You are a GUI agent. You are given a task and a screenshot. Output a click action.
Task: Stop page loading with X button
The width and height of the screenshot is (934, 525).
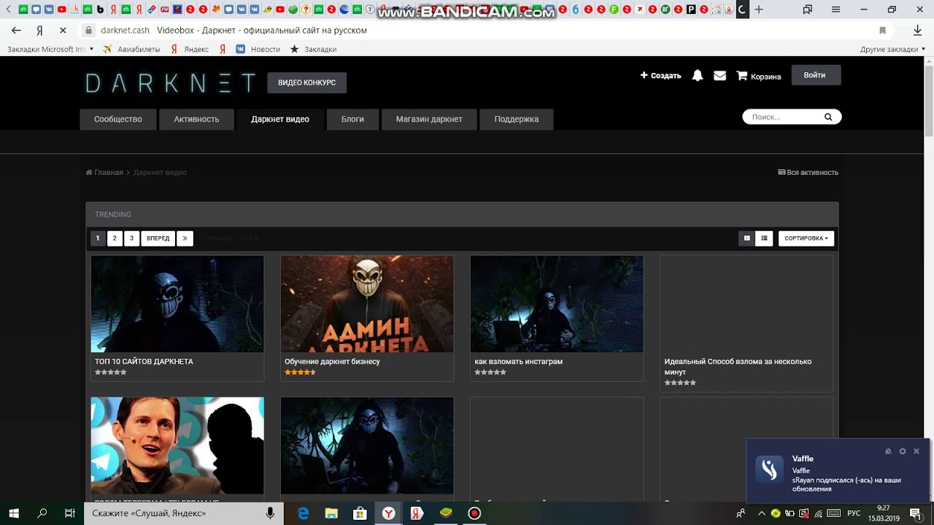coord(63,31)
